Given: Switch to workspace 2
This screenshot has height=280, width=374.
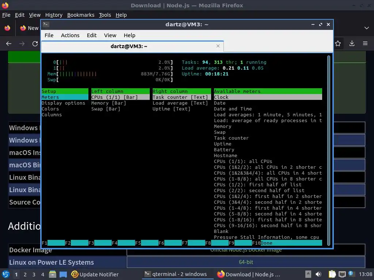Looking at the screenshot, I should [x=25, y=275].
